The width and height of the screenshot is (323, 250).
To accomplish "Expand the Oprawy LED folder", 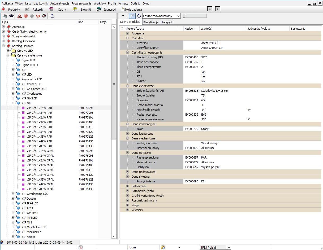I will click(8, 51).
